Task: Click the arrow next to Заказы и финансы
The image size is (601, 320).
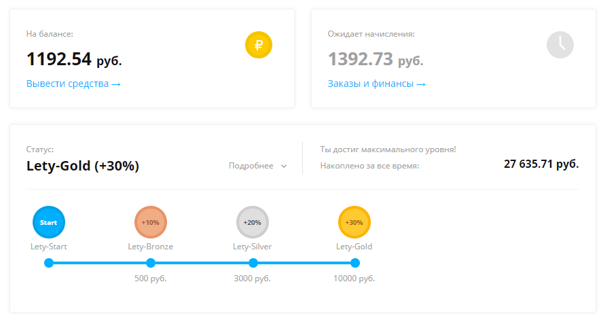Action: [x=421, y=84]
